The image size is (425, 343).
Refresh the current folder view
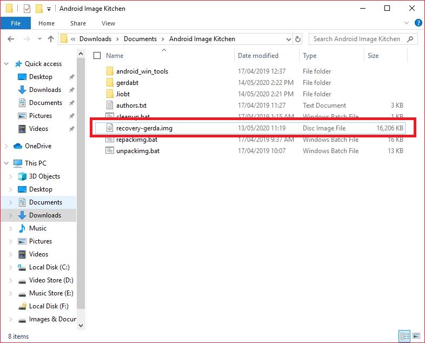pyautogui.click(x=297, y=39)
